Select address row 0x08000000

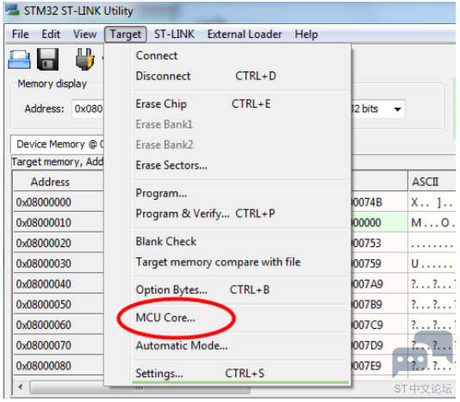click(59, 202)
